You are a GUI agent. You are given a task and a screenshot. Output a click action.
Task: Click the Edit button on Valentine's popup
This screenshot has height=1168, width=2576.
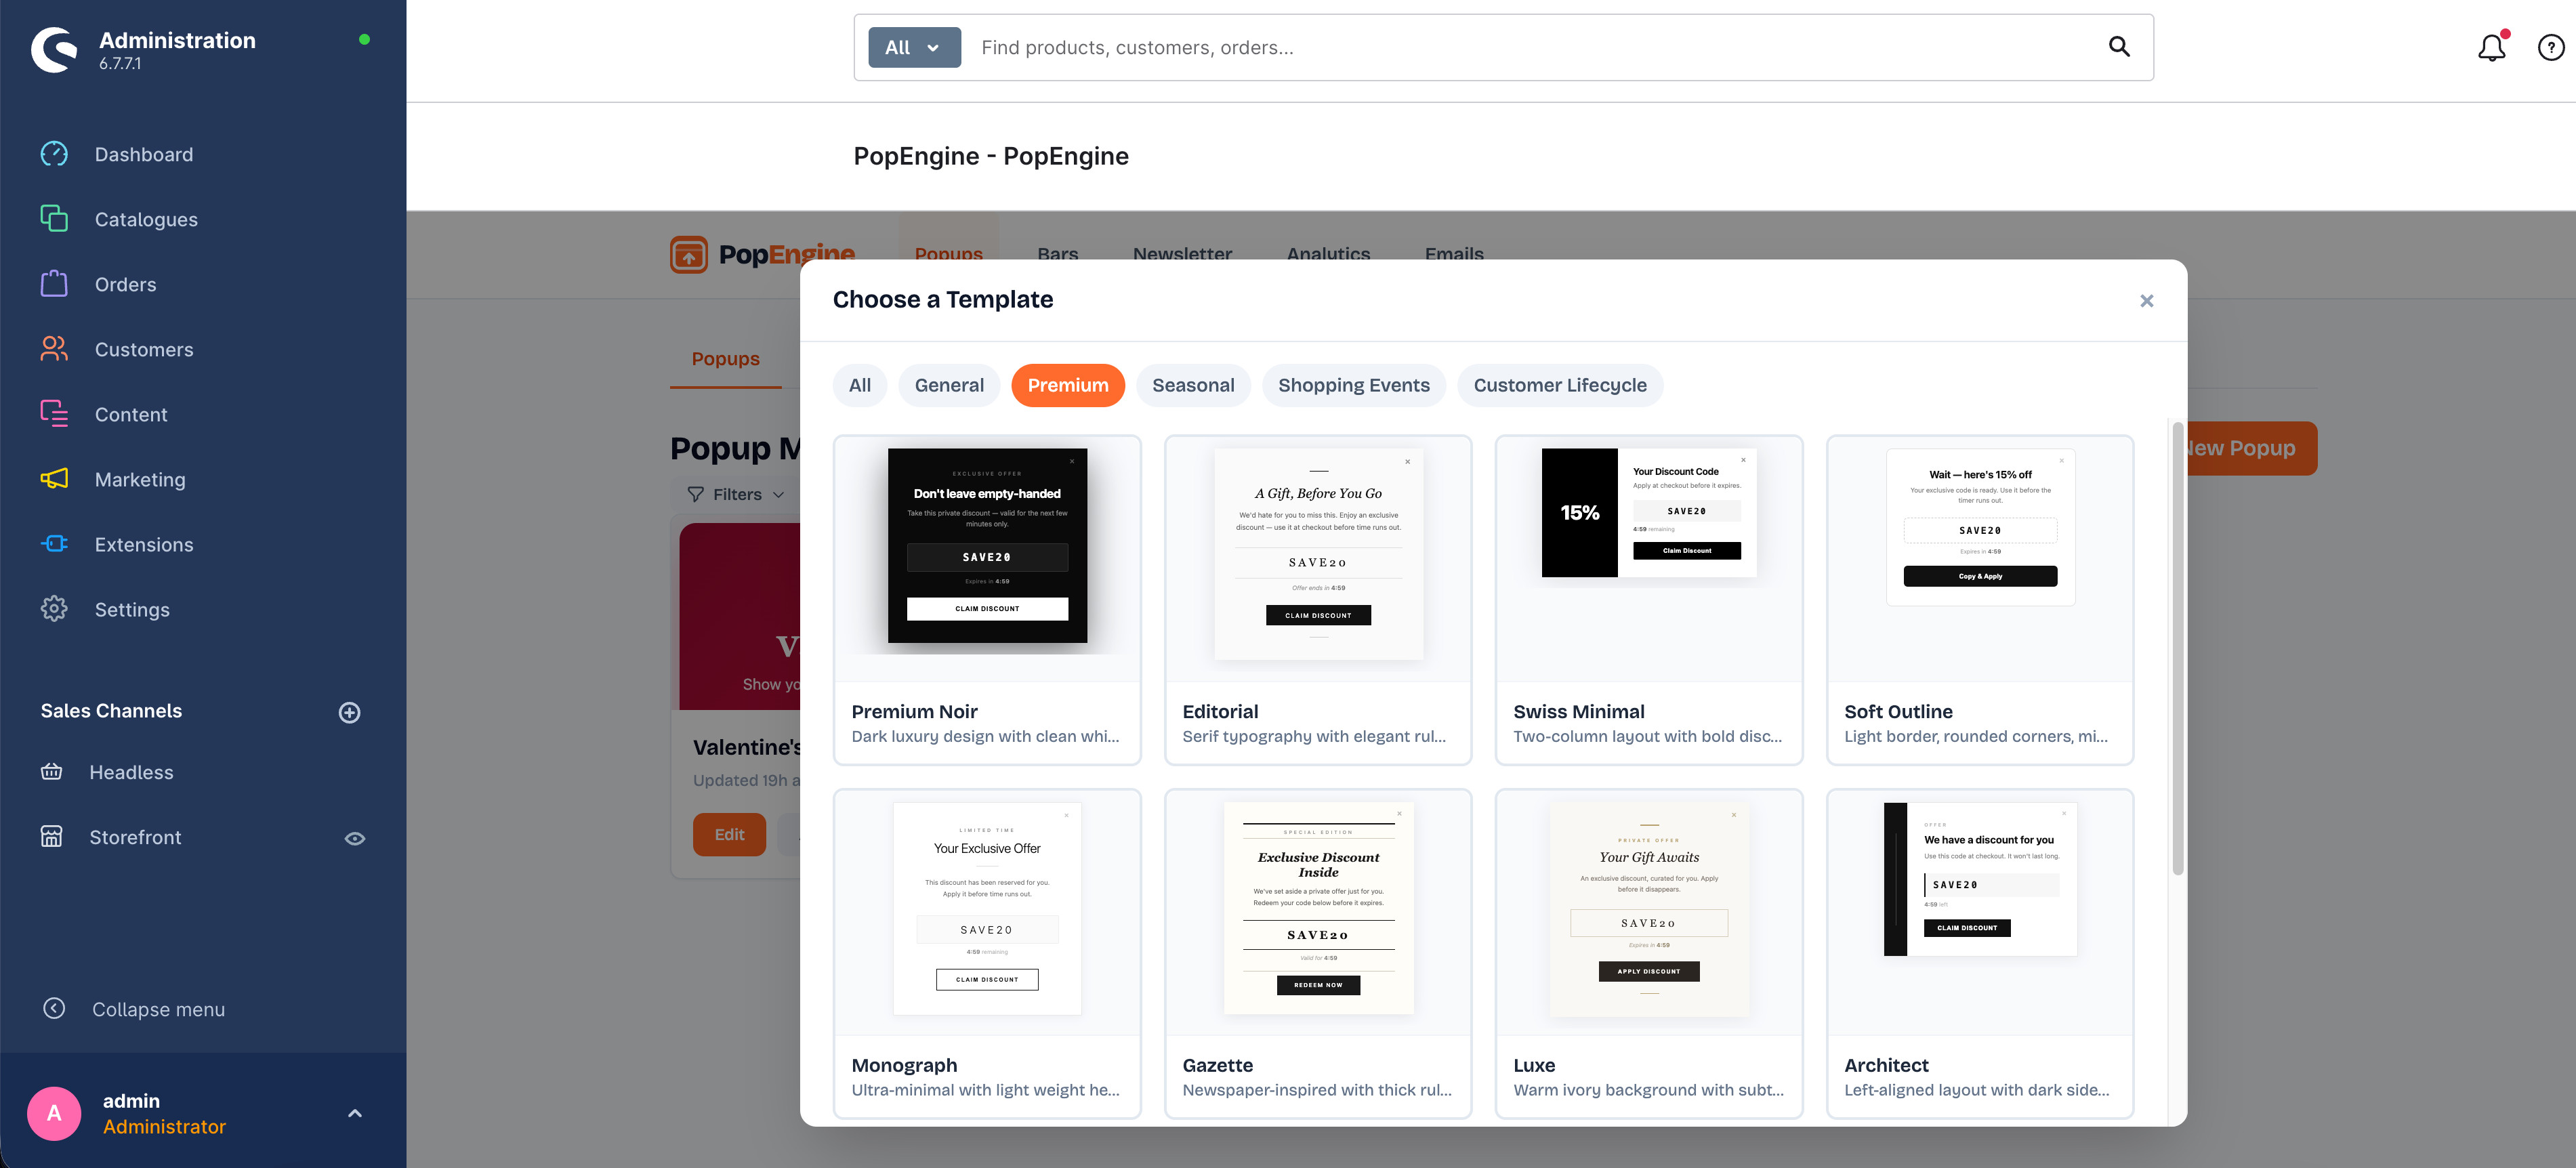click(x=729, y=834)
